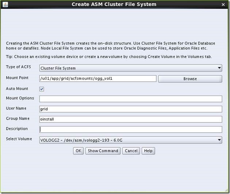Click the Tip text about Create Volume
Screen dimensions: 230x194
point(109,57)
